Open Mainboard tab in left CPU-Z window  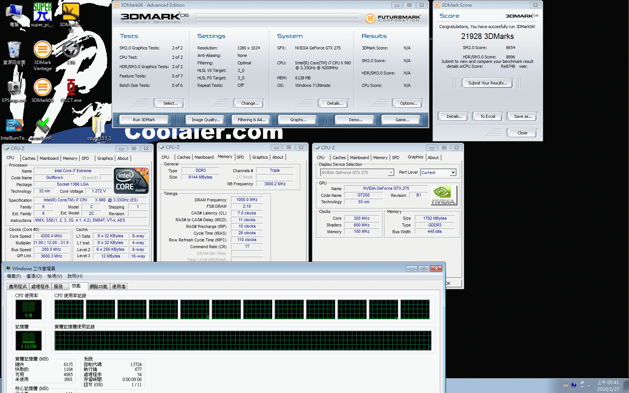click(x=49, y=158)
